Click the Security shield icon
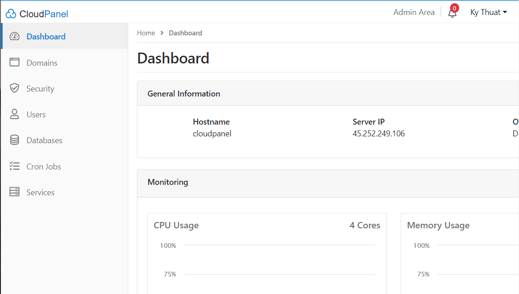This screenshot has width=519, height=294. point(15,88)
